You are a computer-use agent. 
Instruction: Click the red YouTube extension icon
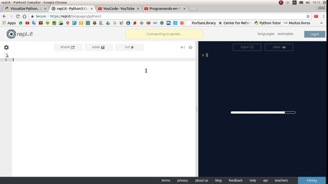coord(316,16)
